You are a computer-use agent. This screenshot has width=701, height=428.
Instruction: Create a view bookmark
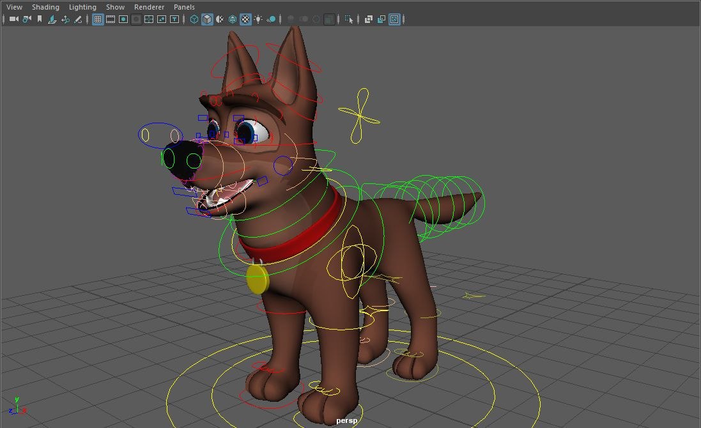point(40,19)
